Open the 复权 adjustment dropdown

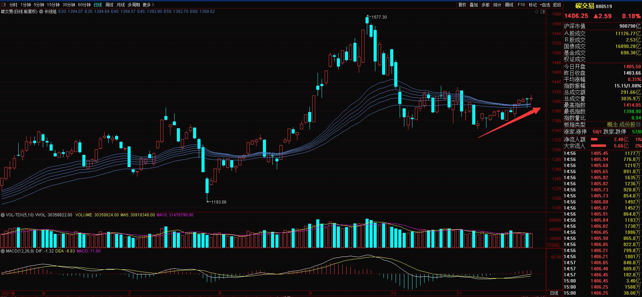point(462,5)
